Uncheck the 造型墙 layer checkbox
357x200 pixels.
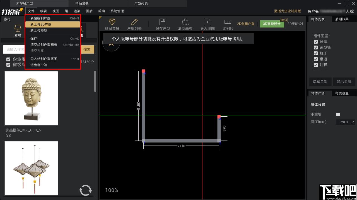316,47
